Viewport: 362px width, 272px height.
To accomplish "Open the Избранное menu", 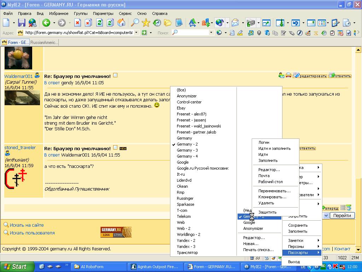I will coord(59,13).
